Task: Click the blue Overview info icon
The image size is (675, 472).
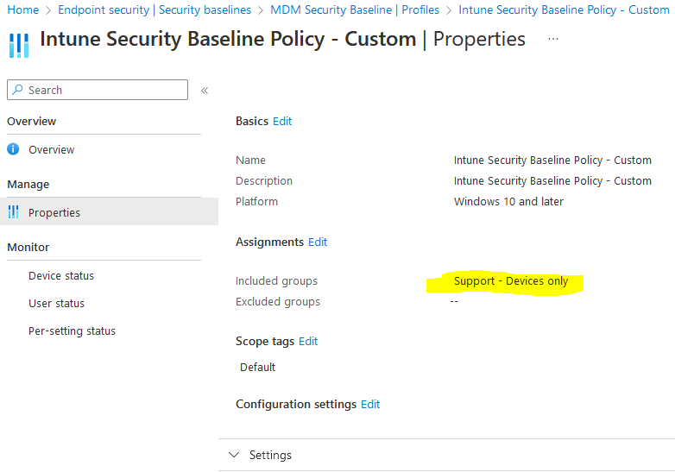Action: (x=13, y=149)
